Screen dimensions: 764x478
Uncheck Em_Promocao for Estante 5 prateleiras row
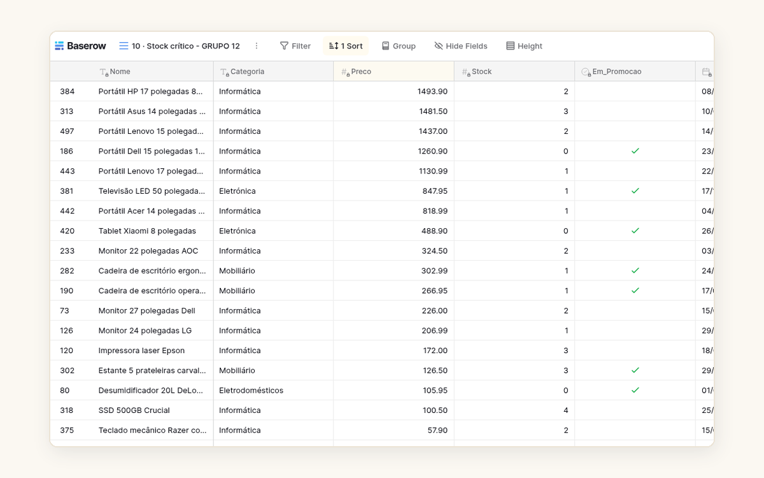(x=635, y=370)
